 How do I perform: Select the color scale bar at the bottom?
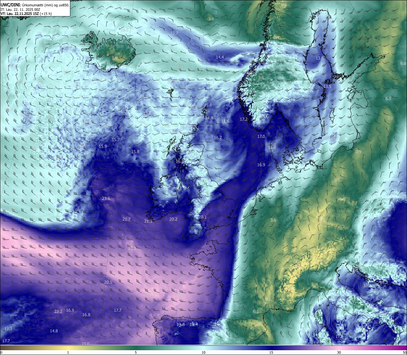203,347
